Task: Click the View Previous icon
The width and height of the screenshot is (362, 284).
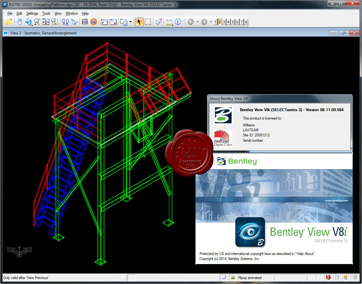Action: coord(104,22)
